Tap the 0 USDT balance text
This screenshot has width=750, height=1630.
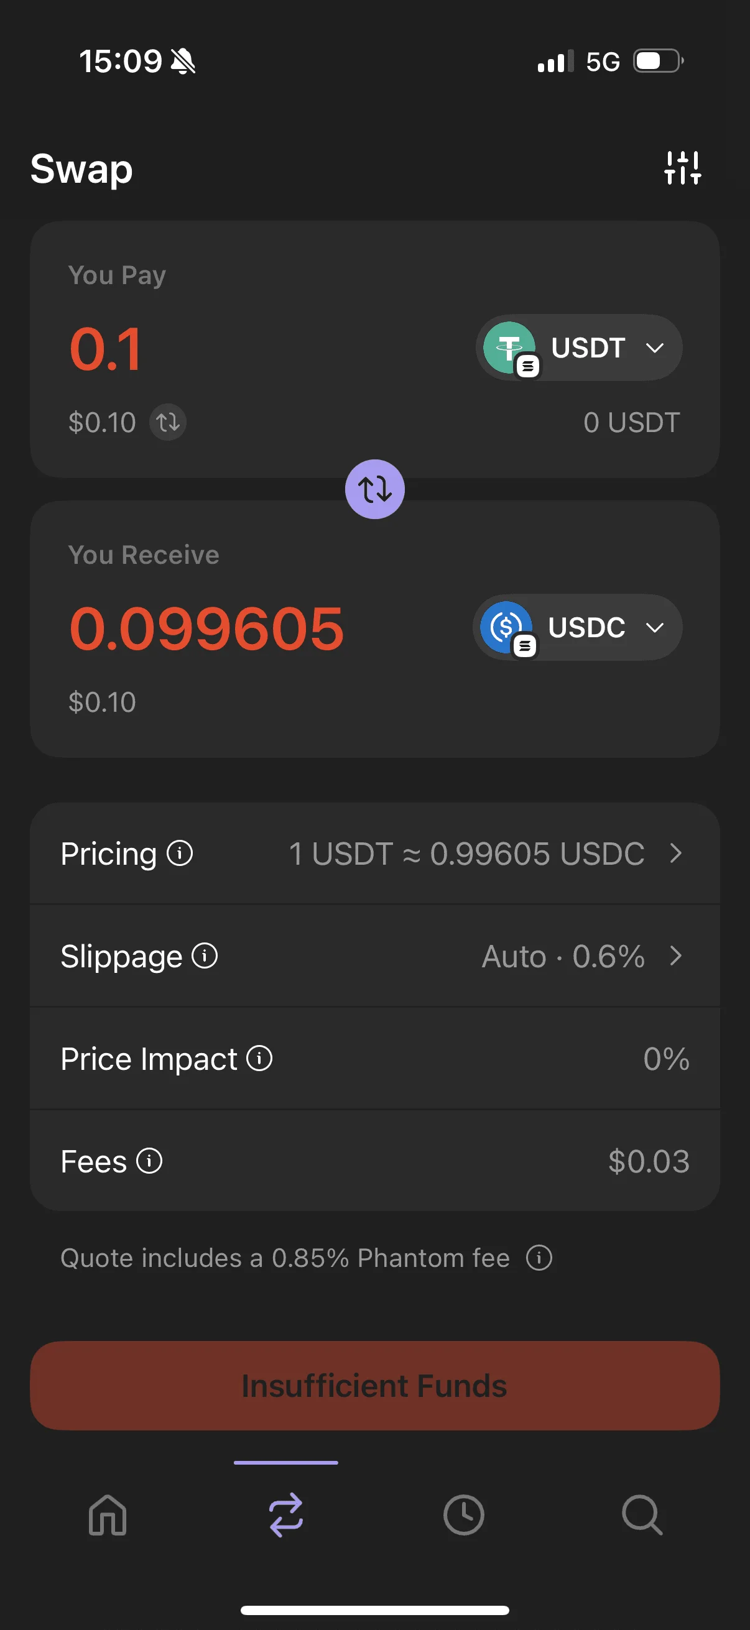coord(632,423)
